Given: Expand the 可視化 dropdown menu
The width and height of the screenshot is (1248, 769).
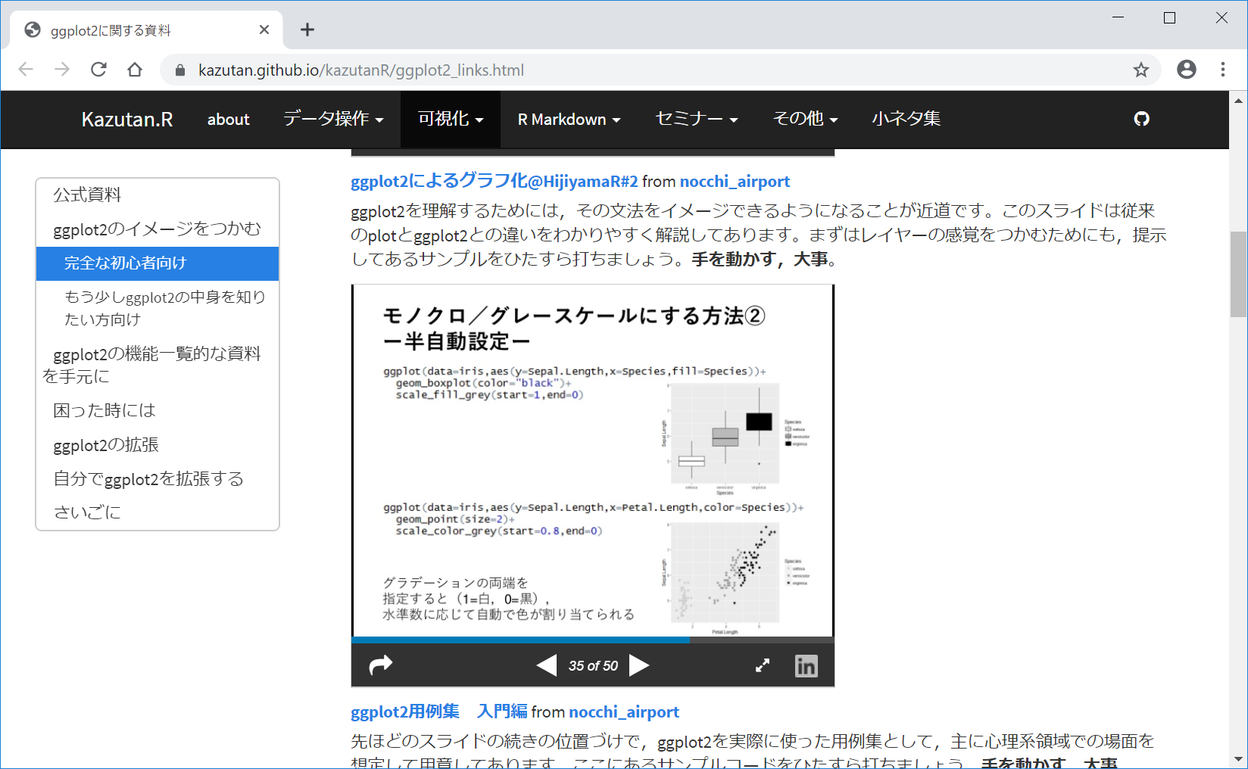Looking at the screenshot, I should click(450, 119).
